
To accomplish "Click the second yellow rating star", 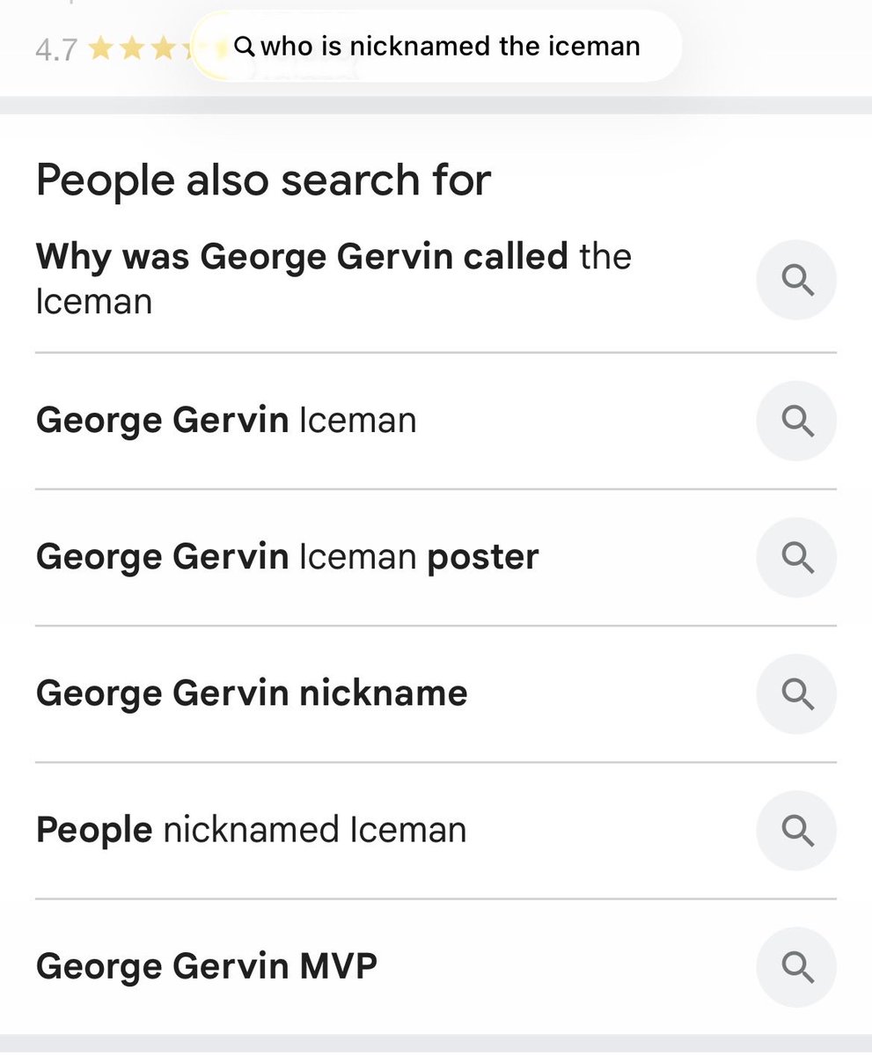I will [x=132, y=48].
